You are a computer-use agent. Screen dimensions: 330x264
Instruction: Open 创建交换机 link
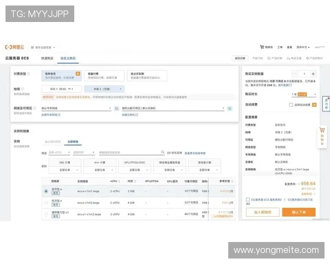coord(130,115)
